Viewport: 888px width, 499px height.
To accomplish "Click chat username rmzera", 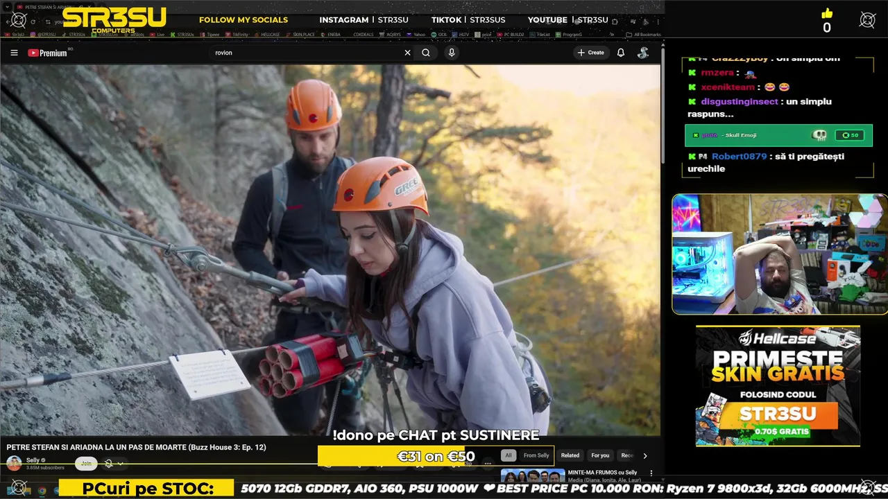I will click(717, 73).
